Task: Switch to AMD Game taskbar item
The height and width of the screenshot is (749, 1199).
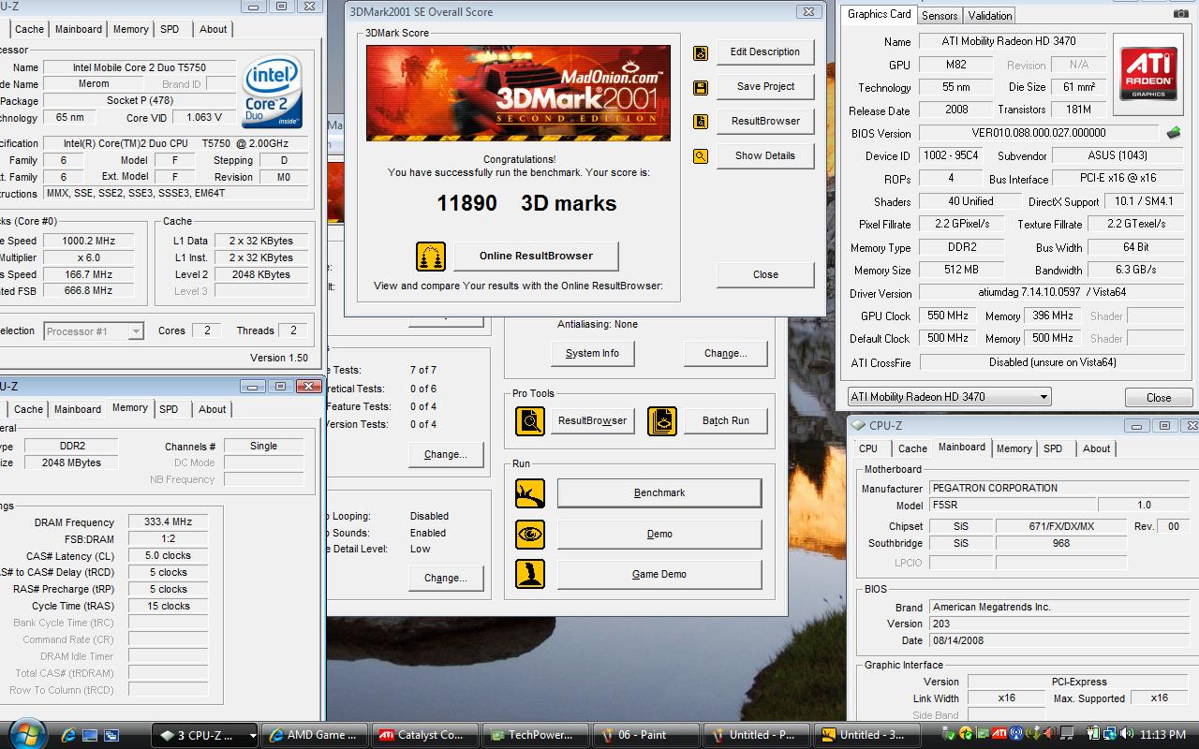Action: (314, 735)
